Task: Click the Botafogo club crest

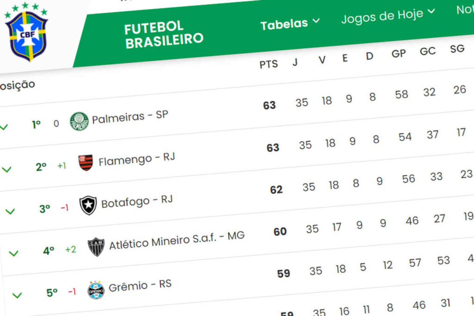Action: click(x=88, y=205)
